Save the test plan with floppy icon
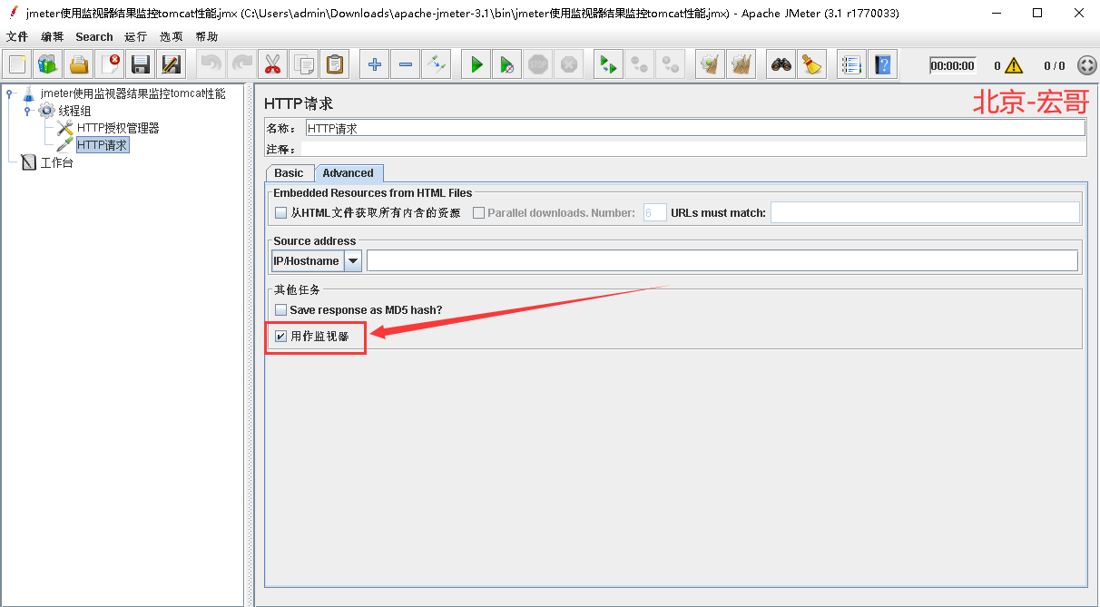This screenshot has height=607, width=1100. point(141,64)
